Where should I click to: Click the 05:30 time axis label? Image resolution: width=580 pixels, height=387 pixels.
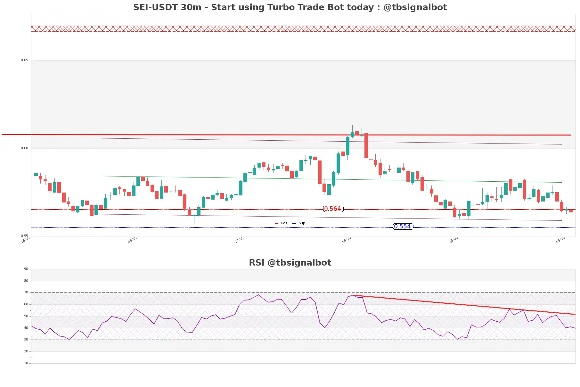click(132, 240)
